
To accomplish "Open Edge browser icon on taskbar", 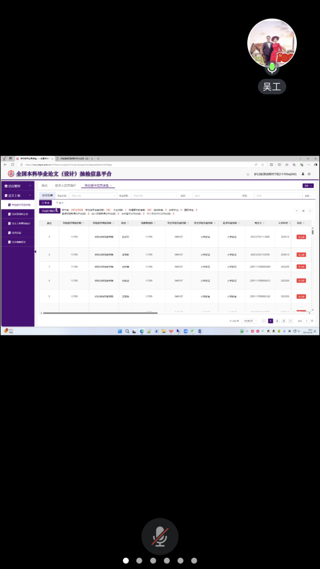I will pos(142,331).
